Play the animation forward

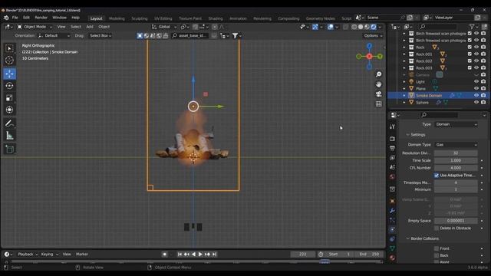click(200, 255)
